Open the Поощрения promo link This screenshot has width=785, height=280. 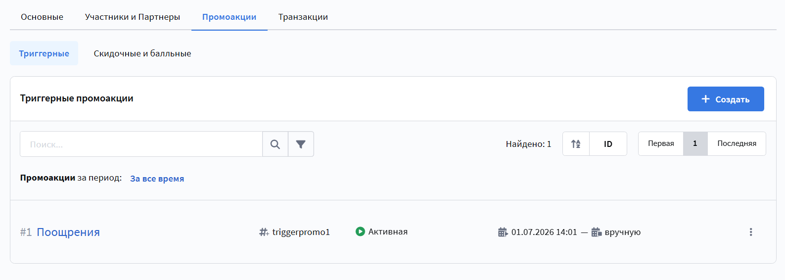pyautogui.click(x=68, y=232)
